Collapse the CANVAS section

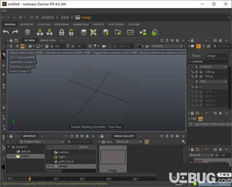tap(190, 62)
